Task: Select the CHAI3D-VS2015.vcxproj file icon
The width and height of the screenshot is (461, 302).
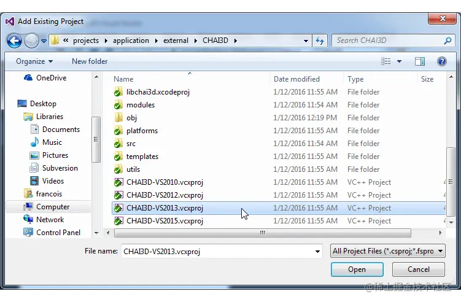Action: 118,221
